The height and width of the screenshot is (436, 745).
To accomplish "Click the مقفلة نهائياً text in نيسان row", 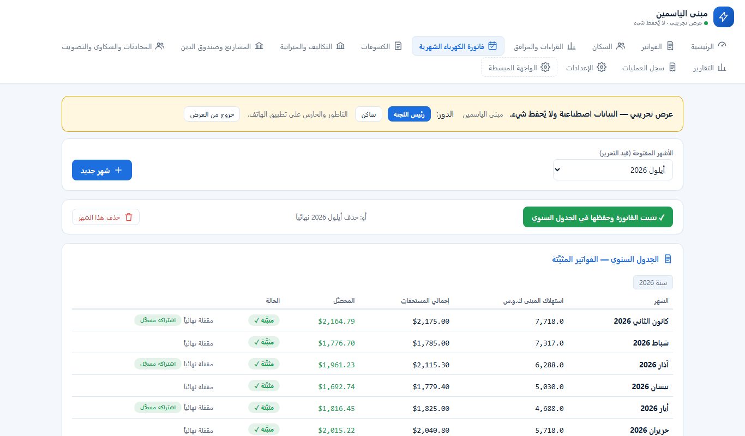I will click(198, 387).
